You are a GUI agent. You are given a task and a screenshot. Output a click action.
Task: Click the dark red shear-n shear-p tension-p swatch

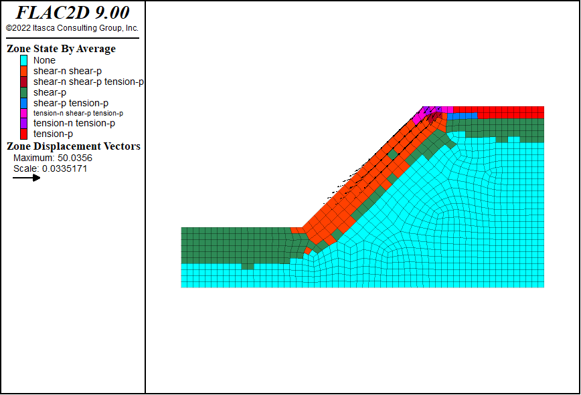point(23,82)
